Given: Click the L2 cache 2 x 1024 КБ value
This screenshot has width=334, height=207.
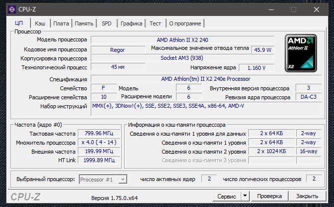Looking at the screenshot, I should (272, 151).
